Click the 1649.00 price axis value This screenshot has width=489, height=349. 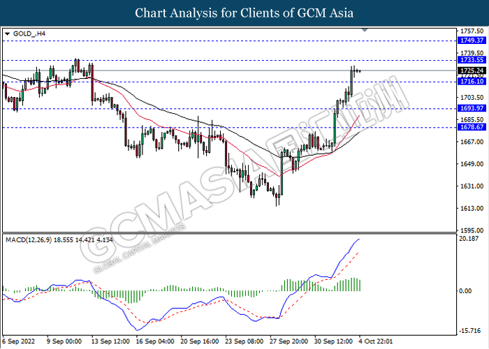(x=472, y=164)
